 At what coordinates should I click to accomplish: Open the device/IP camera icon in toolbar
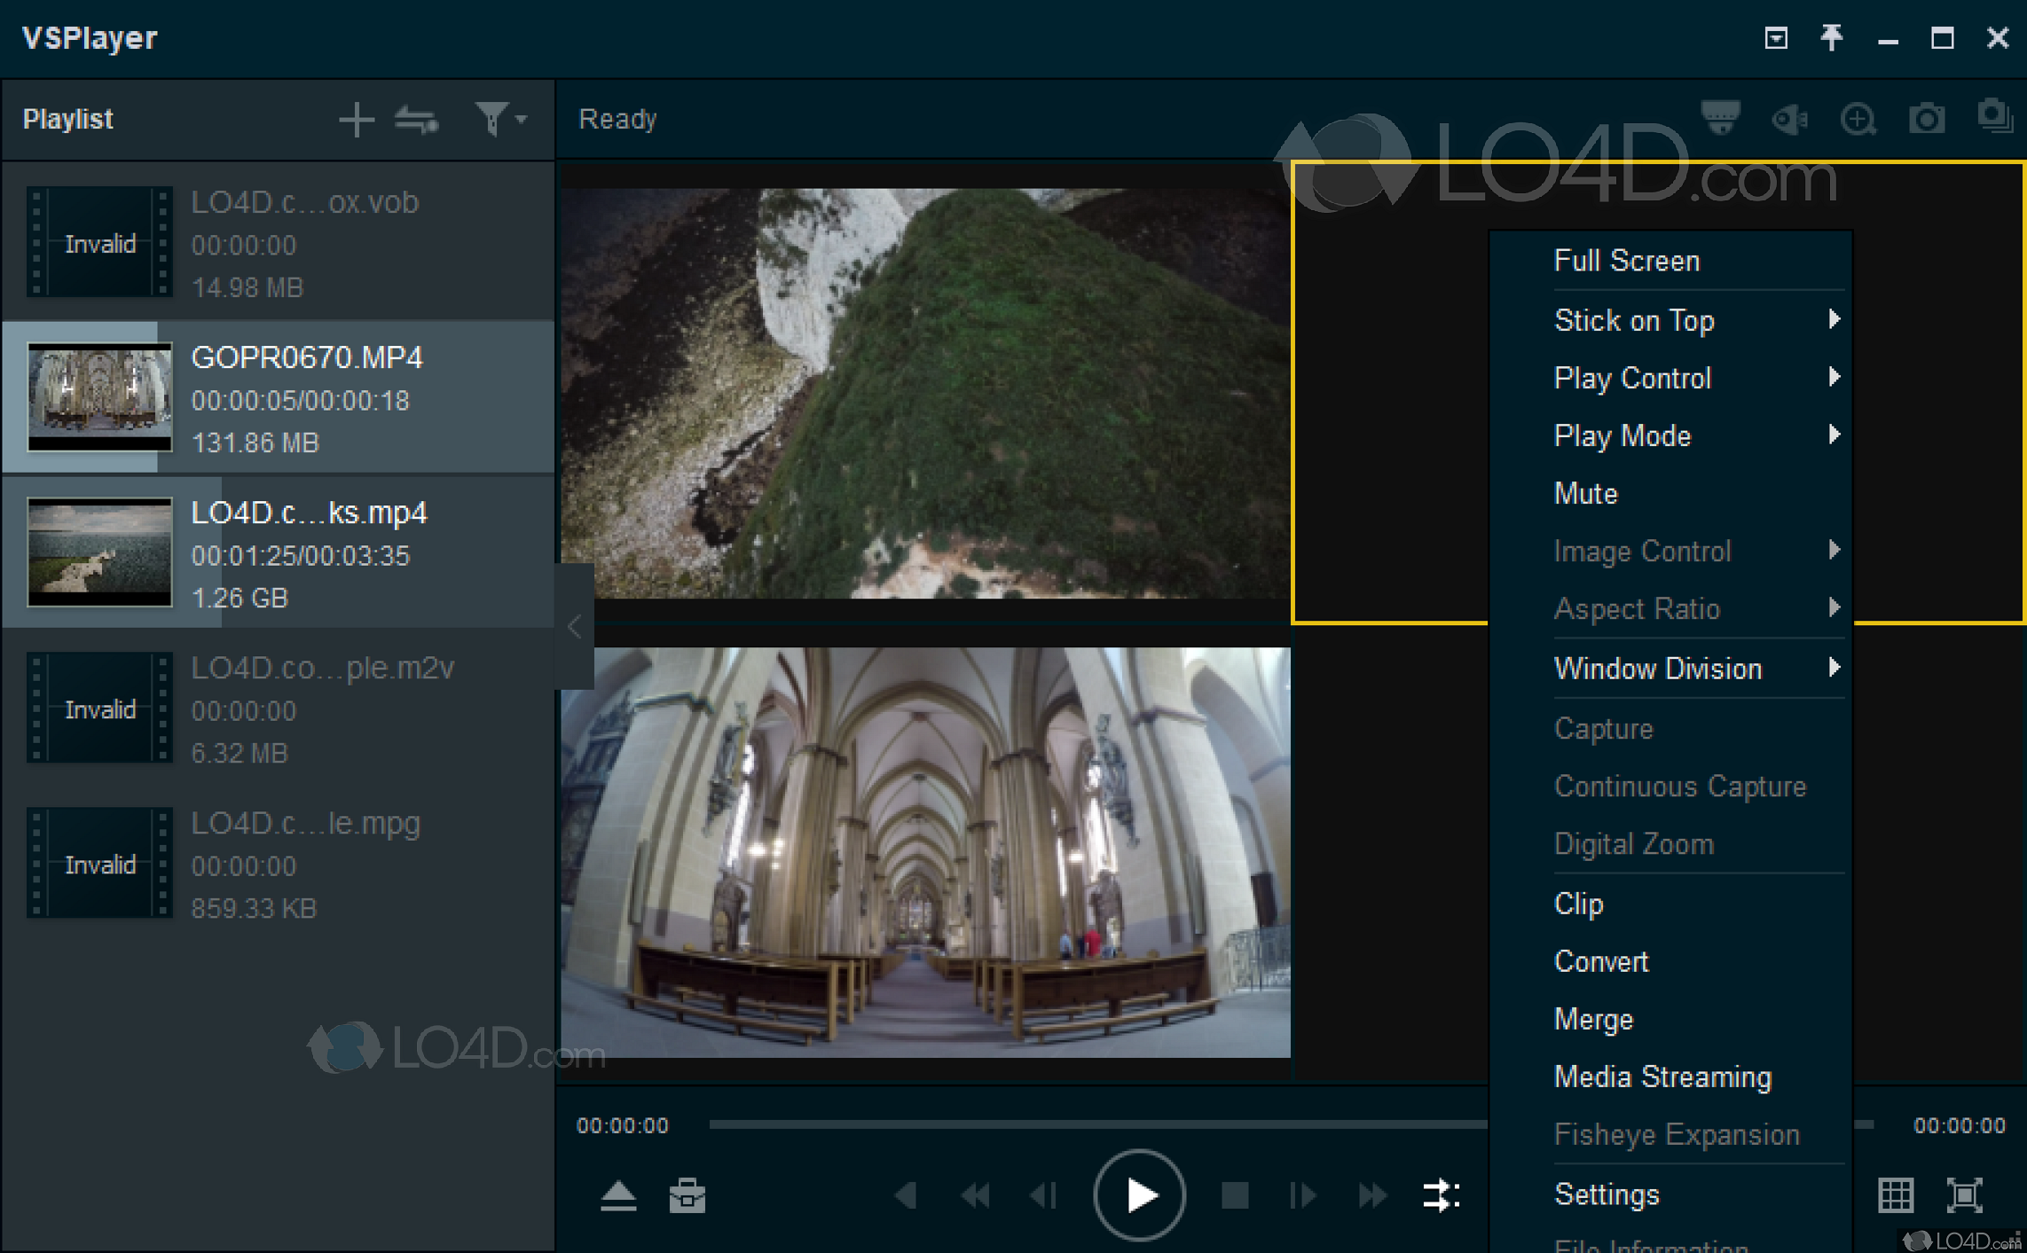[1719, 118]
